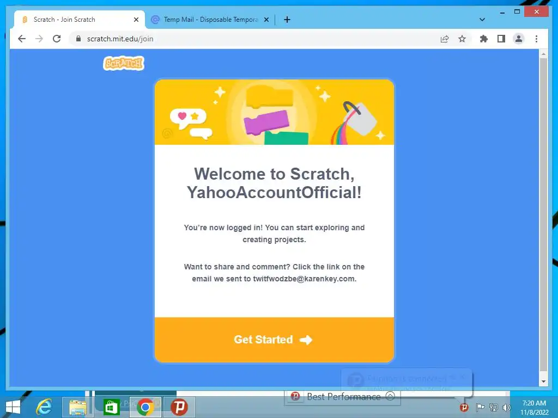Click the padlock site info icon

pyautogui.click(x=78, y=39)
